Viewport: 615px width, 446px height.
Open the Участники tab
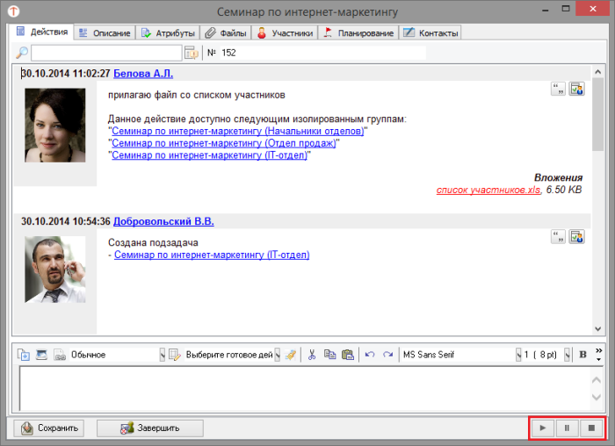coord(285,33)
